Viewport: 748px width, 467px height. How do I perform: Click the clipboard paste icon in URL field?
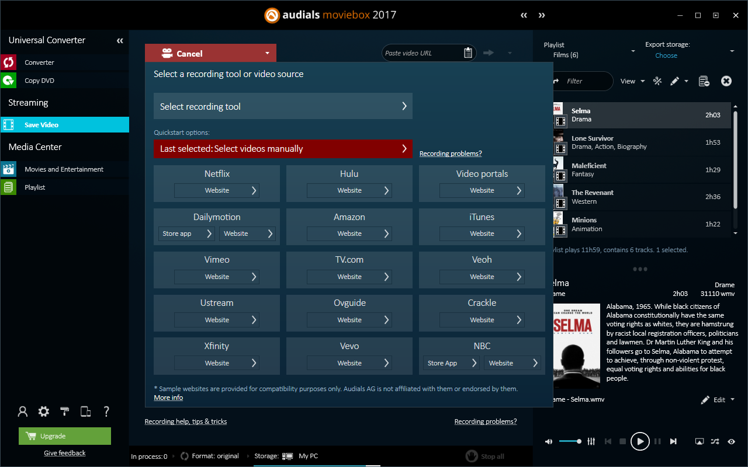tap(468, 53)
